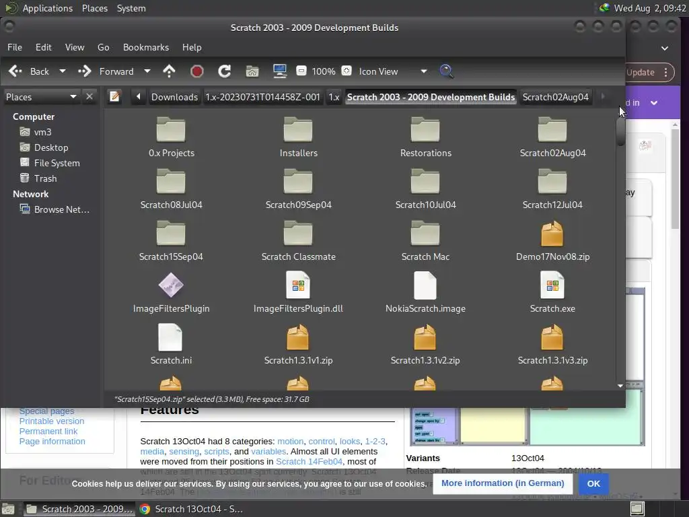Open the Edit menu

pos(44,47)
